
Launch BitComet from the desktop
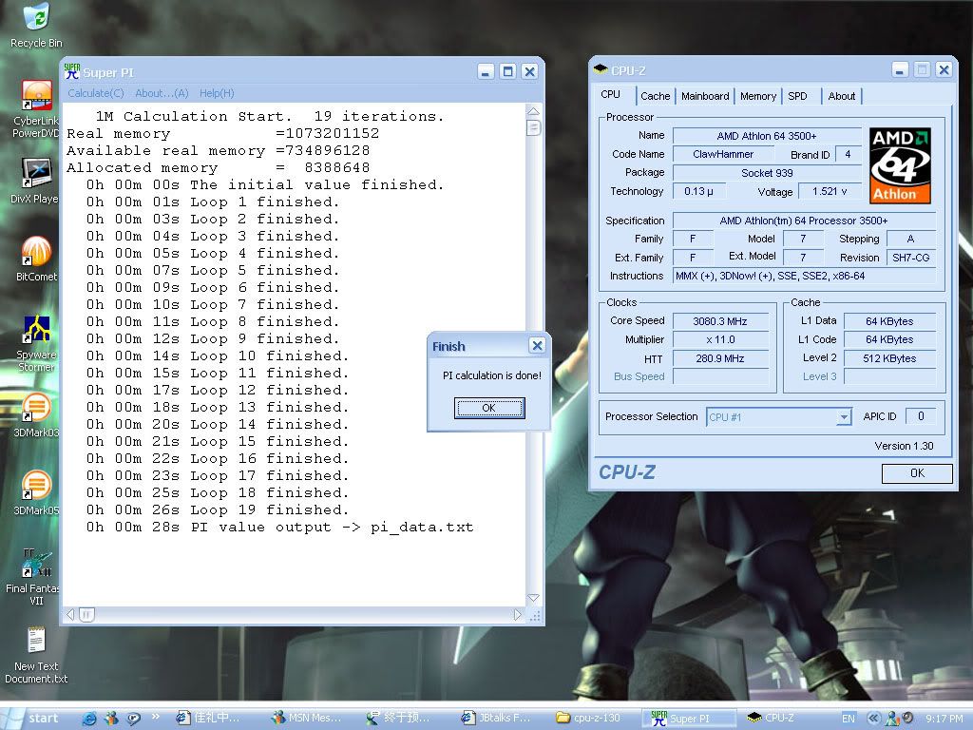pos(36,252)
